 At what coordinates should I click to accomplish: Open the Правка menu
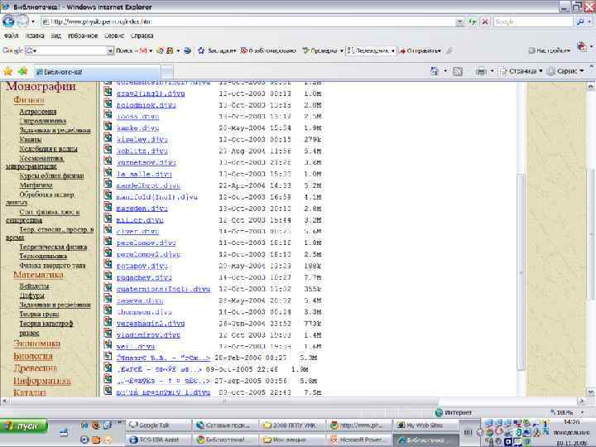(x=35, y=36)
